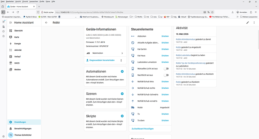Open the device page overflow menu
259x139 pixels.
point(254,23)
